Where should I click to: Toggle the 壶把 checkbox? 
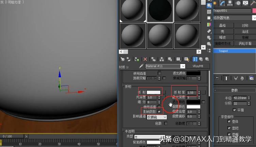pos(229,128)
